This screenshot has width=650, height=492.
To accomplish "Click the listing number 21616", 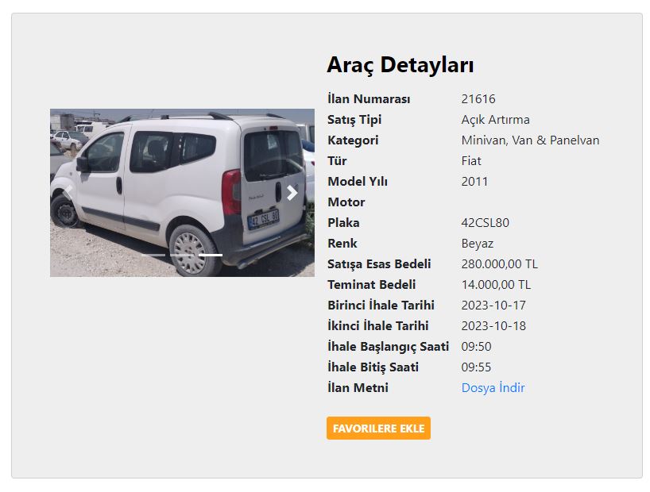I will (x=478, y=99).
